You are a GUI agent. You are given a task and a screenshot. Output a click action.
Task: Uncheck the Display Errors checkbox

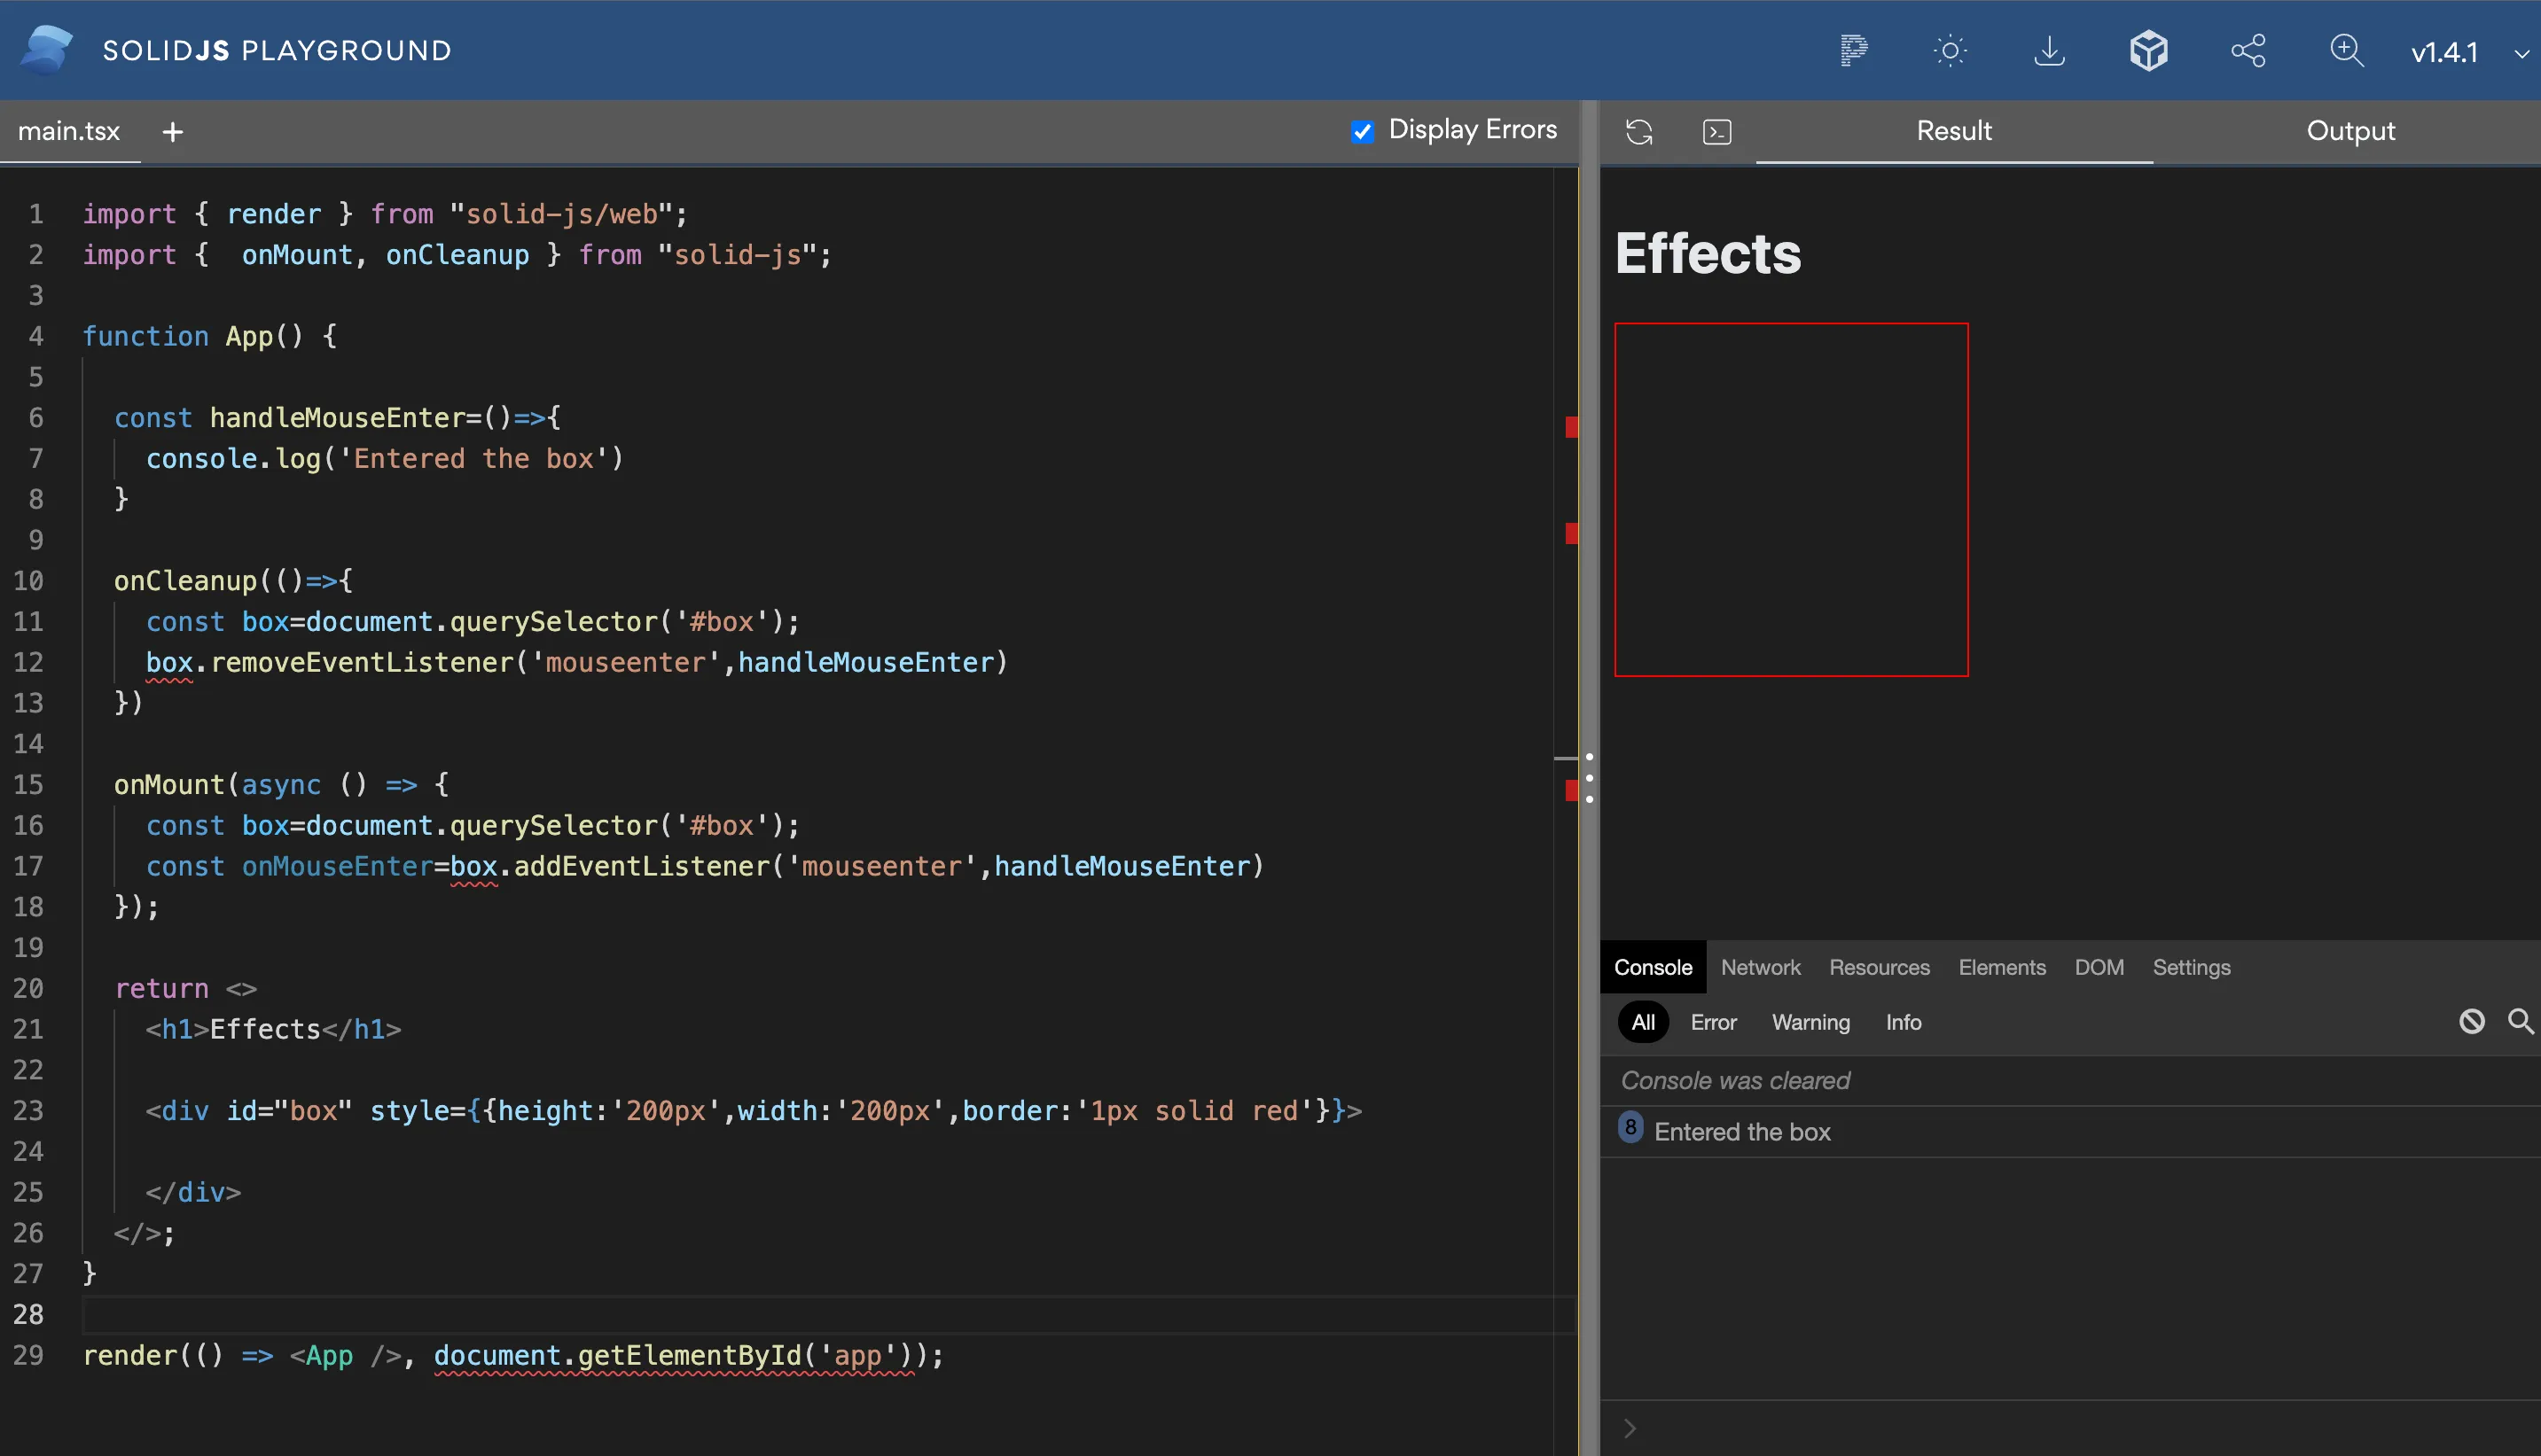[1363, 131]
